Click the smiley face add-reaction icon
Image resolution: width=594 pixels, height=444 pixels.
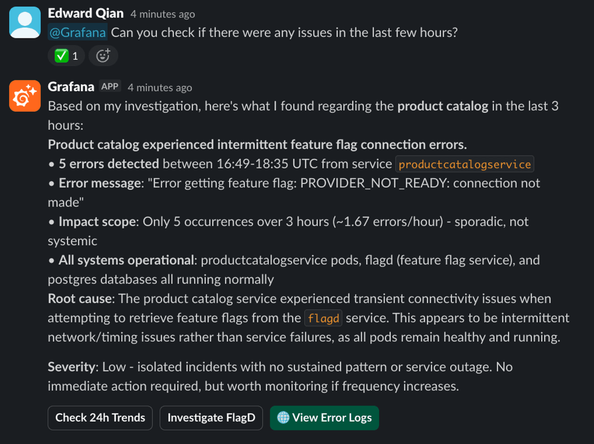[103, 56]
